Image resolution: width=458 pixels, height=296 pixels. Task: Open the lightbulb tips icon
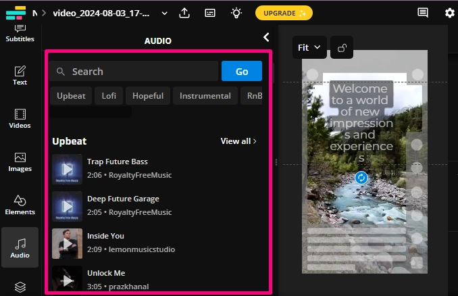click(x=236, y=13)
